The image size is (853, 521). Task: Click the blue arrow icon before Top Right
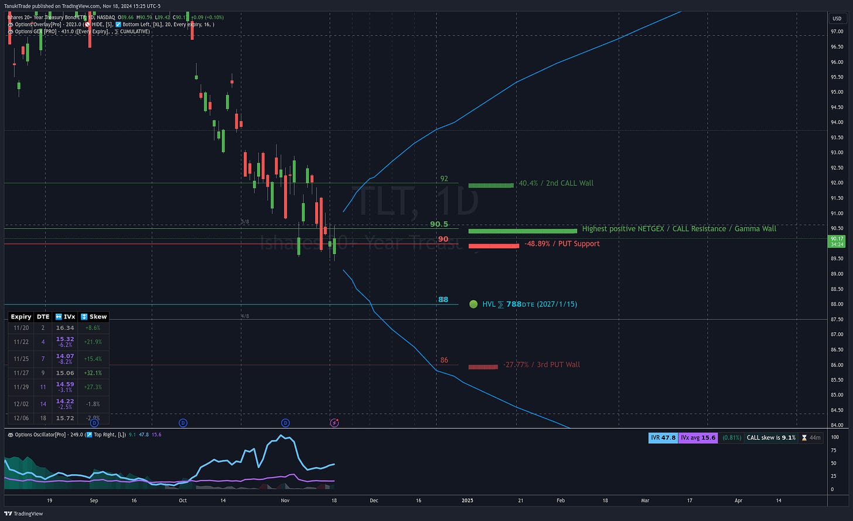89,435
